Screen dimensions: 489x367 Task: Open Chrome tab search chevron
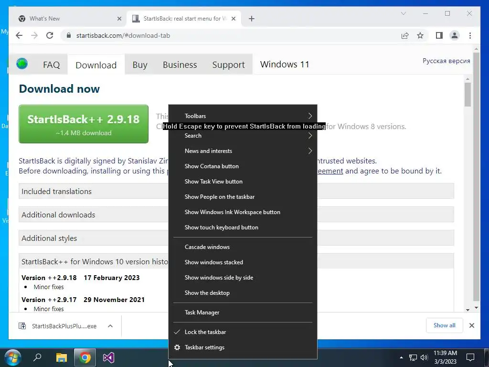click(403, 13)
